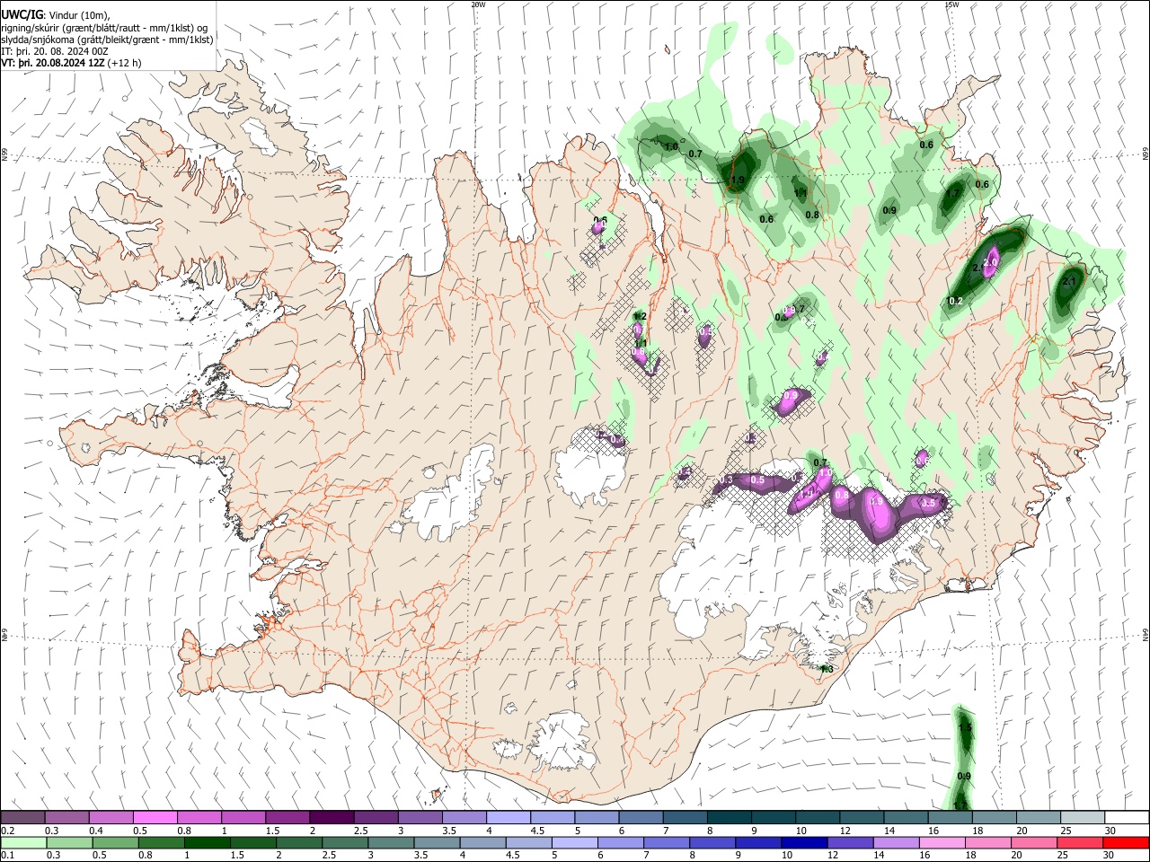This screenshot has width=1150, height=862.
Task: Pick the light green 0.3 rain legend swatch
Action: [69, 842]
